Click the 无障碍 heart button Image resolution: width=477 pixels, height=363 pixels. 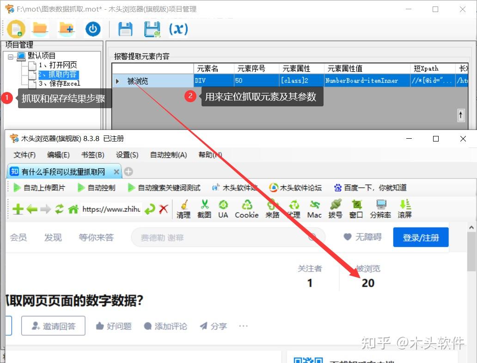click(362, 237)
